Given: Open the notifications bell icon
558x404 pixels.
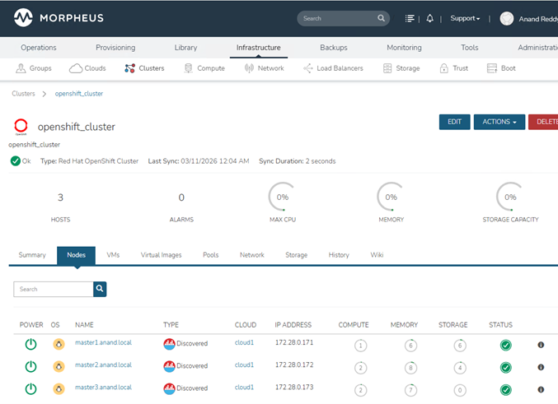Looking at the screenshot, I should pos(429,18).
